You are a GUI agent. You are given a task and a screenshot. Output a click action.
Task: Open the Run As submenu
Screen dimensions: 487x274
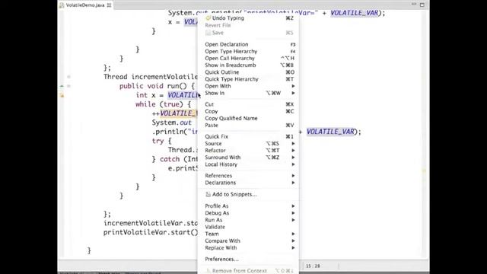pyautogui.click(x=249, y=220)
